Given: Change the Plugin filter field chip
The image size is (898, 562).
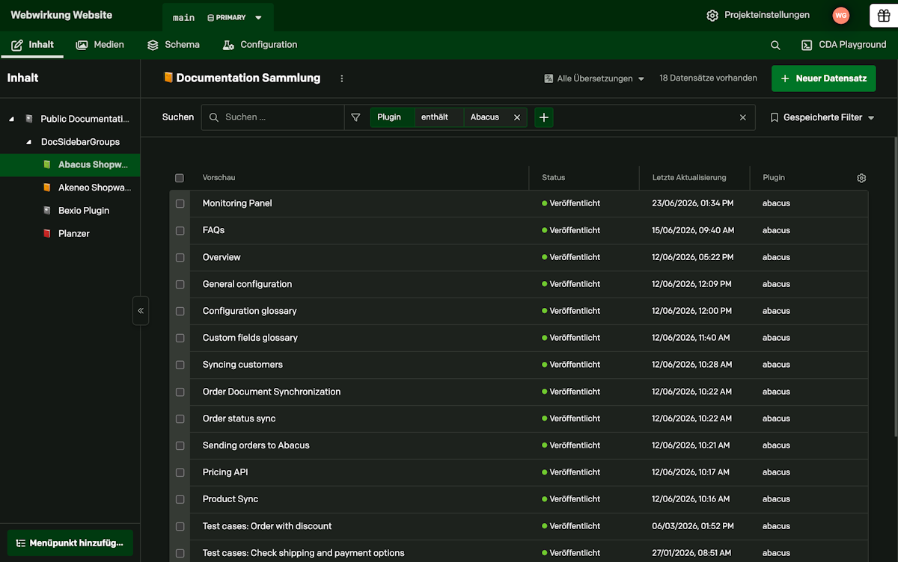Looking at the screenshot, I should tap(393, 117).
